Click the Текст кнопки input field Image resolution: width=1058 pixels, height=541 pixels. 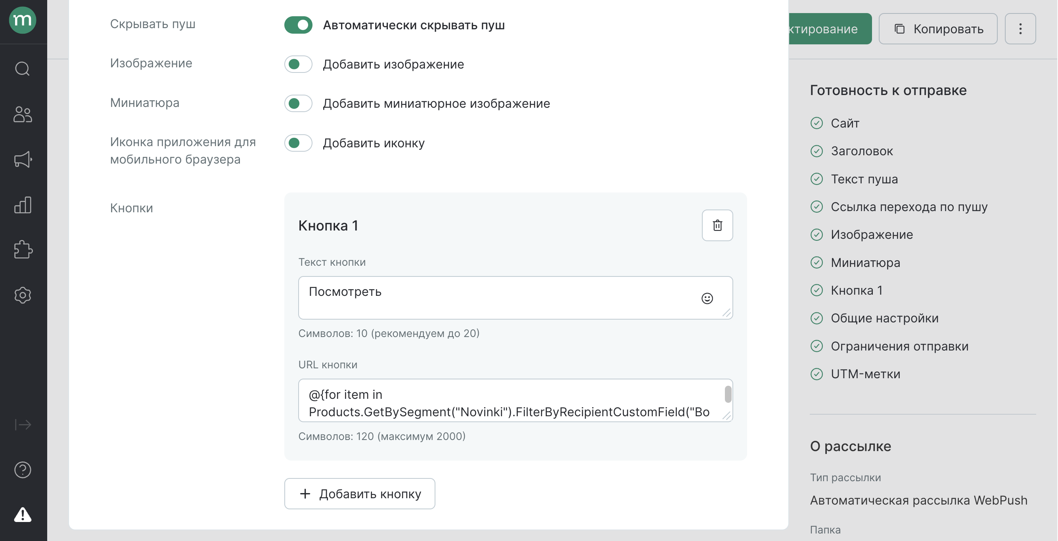click(516, 298)
